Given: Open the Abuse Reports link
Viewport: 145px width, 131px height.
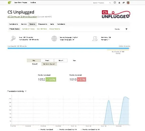Looking at the screenshot, I should tap(55, 29).
